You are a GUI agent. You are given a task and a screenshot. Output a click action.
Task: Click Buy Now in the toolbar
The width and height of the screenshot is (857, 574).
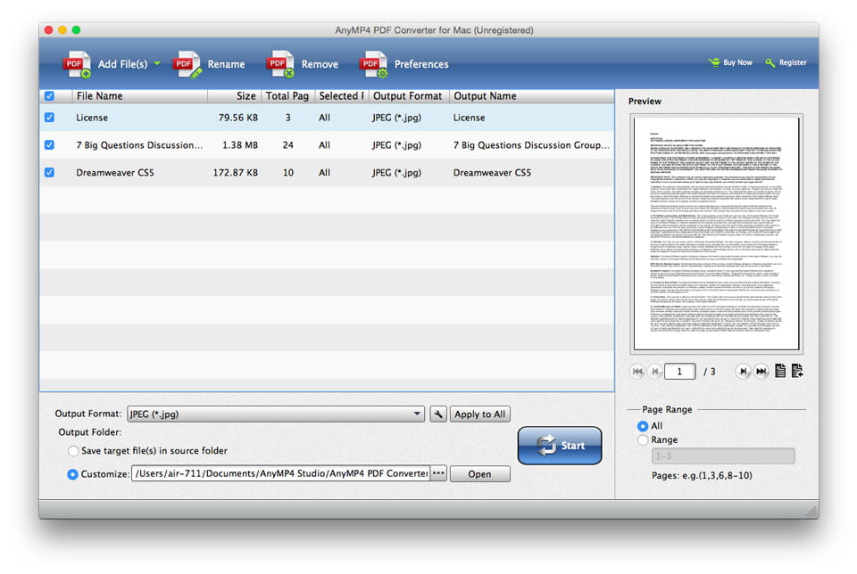[730, 62]
